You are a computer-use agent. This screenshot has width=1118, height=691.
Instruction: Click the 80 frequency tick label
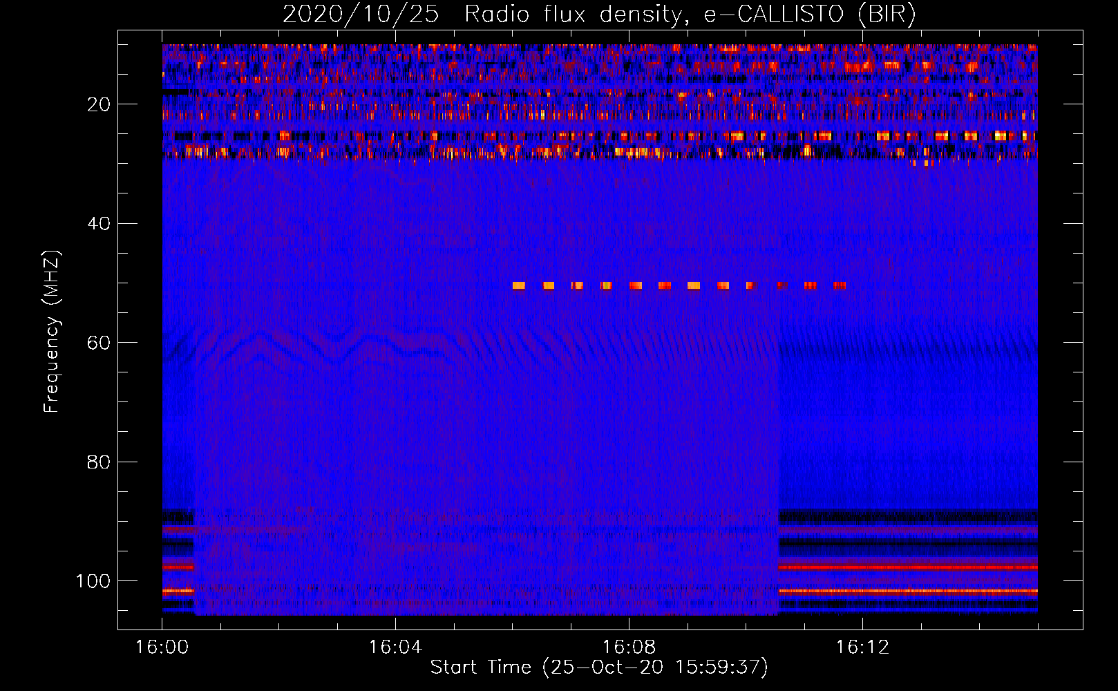click(100, 462)
